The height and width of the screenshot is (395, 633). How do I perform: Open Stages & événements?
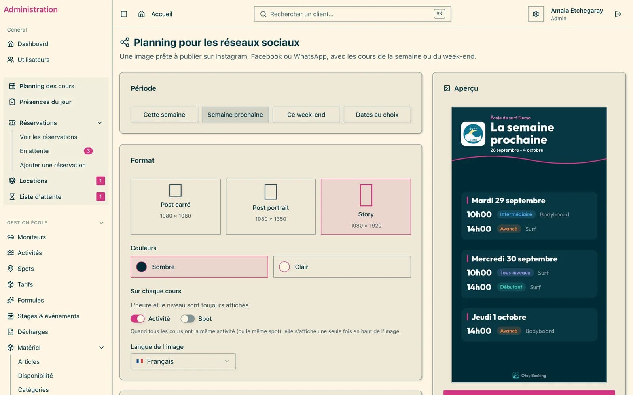point(56,316)
